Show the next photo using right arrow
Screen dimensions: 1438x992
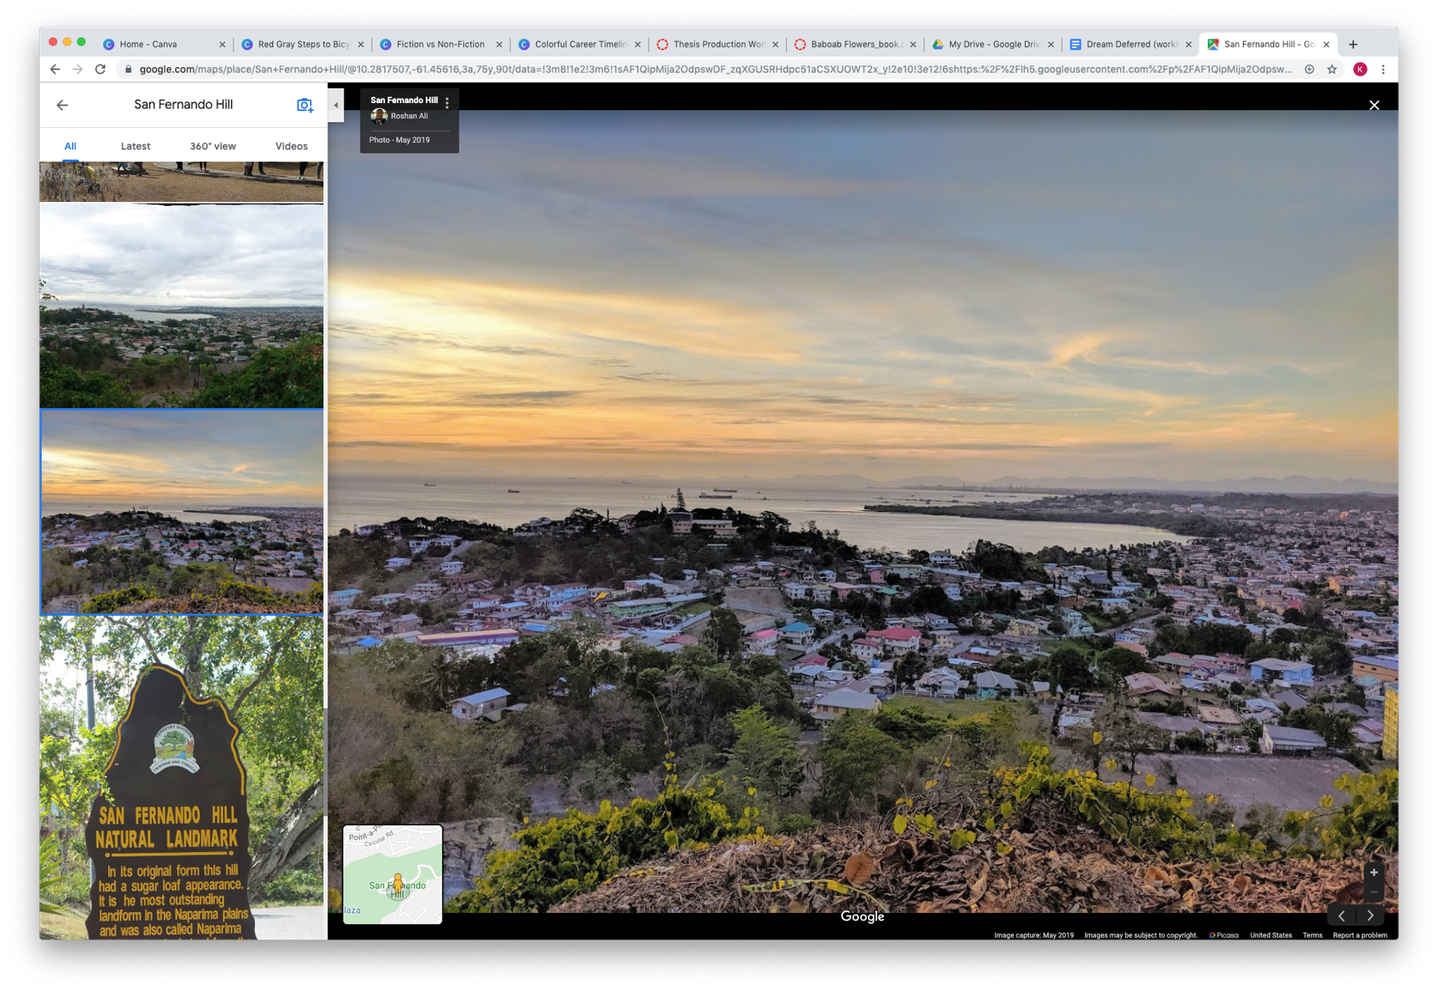coord(1371,915)
